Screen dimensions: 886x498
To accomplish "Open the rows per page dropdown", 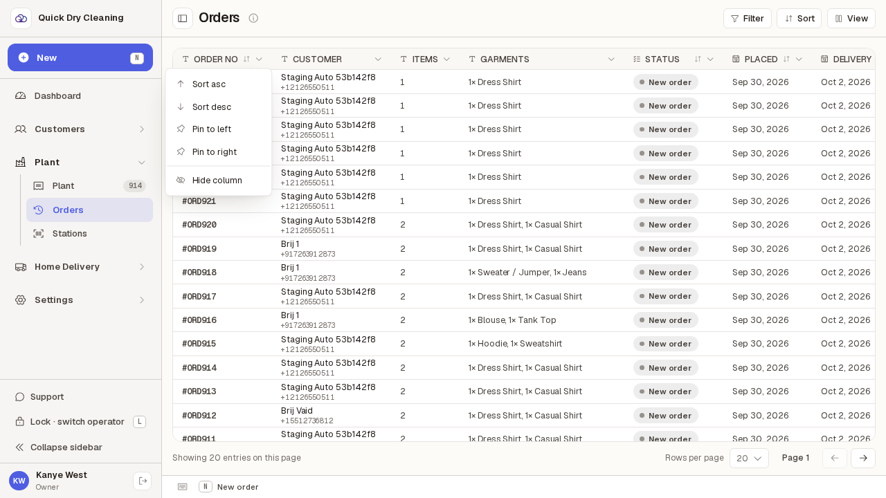I will [749, 458].
